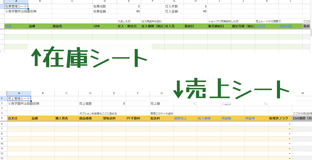Screen dimensions: 312x160
Task: Click the 購入者名 header cell
Action: [66, 118]
